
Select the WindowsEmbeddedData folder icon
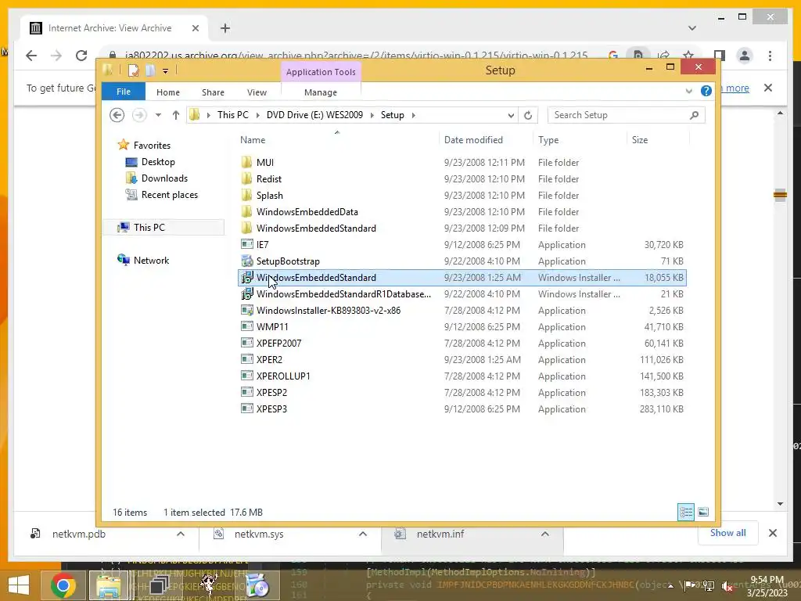(x=246, y=211)
